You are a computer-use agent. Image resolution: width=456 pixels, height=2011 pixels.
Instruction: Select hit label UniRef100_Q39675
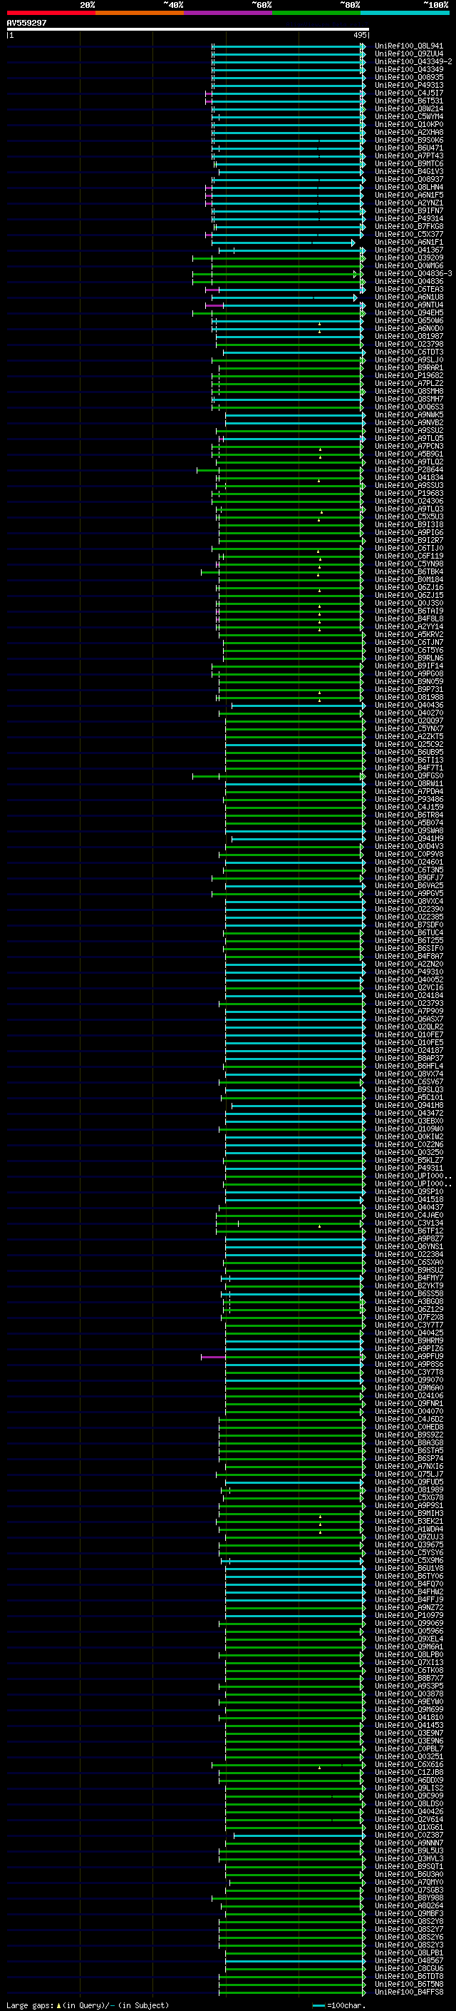[409, 1546]
